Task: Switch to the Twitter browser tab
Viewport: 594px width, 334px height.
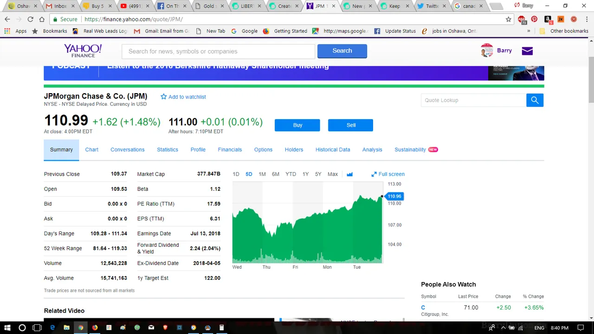Action: 432,6
